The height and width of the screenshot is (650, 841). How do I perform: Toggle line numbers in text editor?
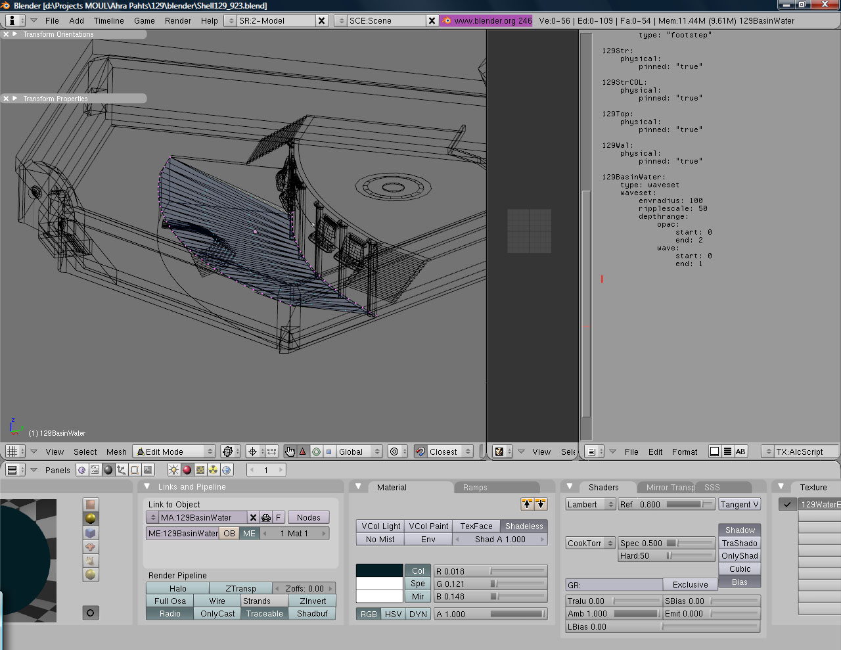click(x=727, y=452)
